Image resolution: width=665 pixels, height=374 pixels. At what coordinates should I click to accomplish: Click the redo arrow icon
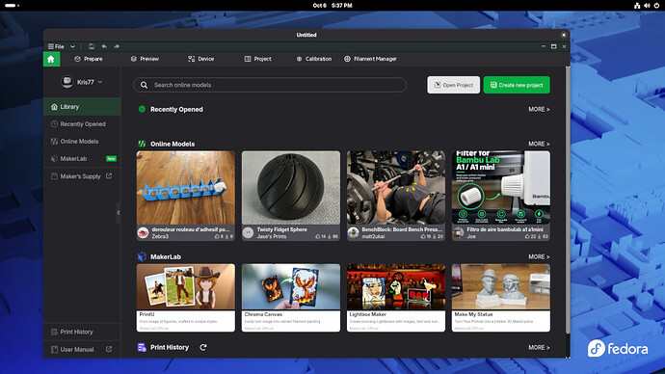point(117,46)
